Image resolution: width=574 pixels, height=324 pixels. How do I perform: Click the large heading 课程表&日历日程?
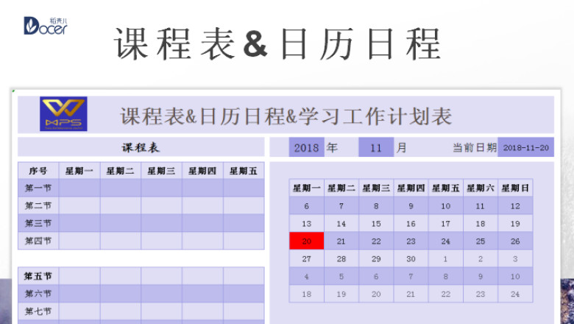pyautogui.click(x=278, y=44)
